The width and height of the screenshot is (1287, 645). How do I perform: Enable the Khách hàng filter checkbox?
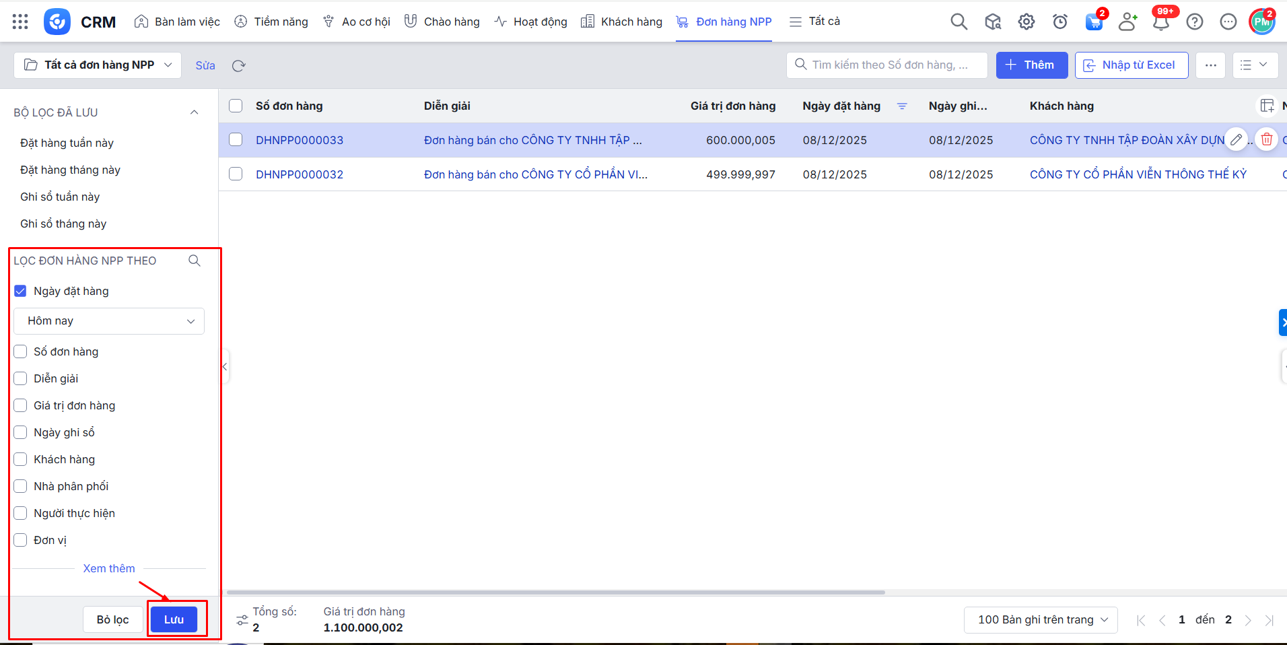20,459
